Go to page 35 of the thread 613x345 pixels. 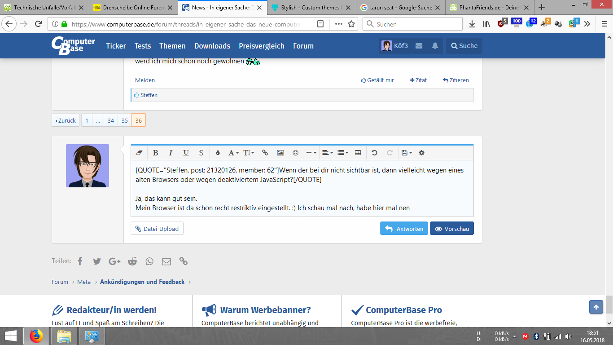coord(124,120)
